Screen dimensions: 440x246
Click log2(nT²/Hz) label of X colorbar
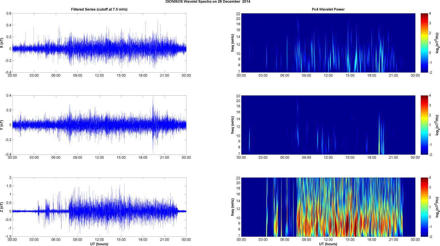coord(437,43)
